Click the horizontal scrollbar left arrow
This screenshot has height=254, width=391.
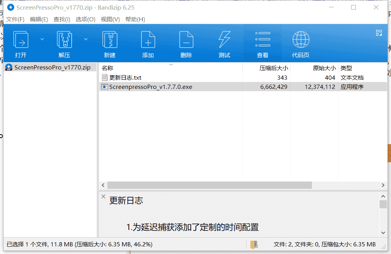103,185
